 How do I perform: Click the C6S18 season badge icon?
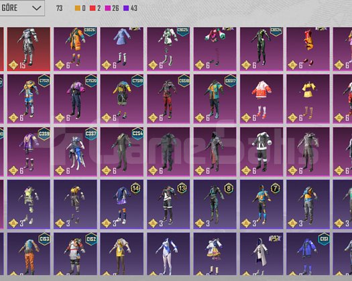184,81
